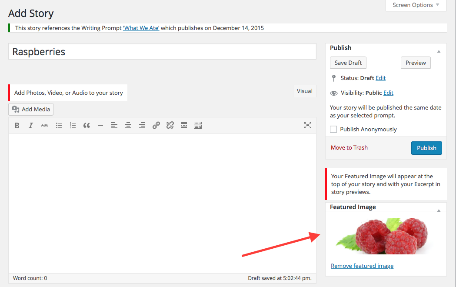Insert a numbered list

73,126
